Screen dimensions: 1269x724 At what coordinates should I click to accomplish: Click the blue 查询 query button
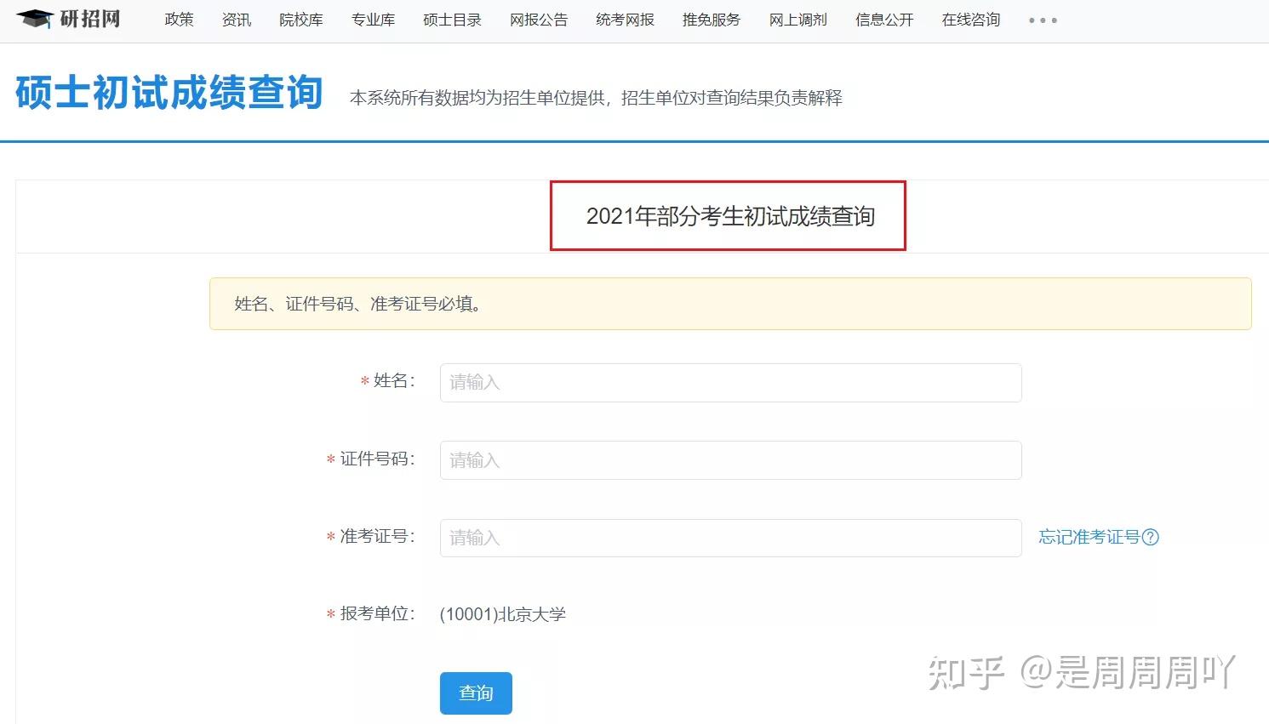click(476, 693)
